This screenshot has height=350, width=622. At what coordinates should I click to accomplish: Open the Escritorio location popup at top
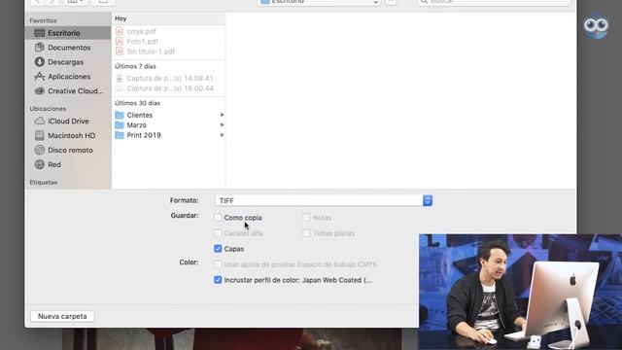[319, 2]
